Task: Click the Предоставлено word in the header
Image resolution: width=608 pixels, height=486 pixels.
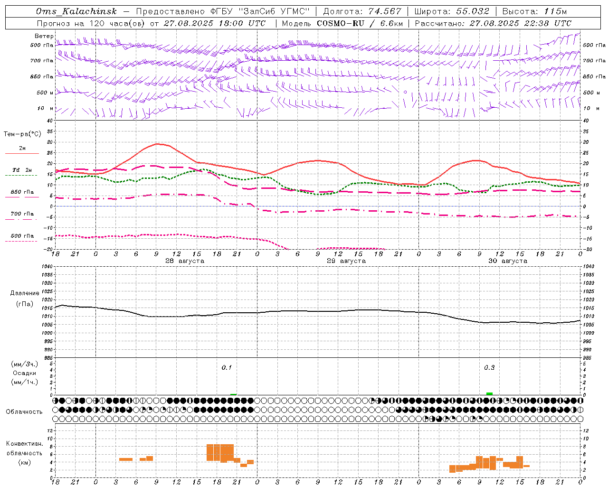Action: pyautogui.click(x=171, y=11)
